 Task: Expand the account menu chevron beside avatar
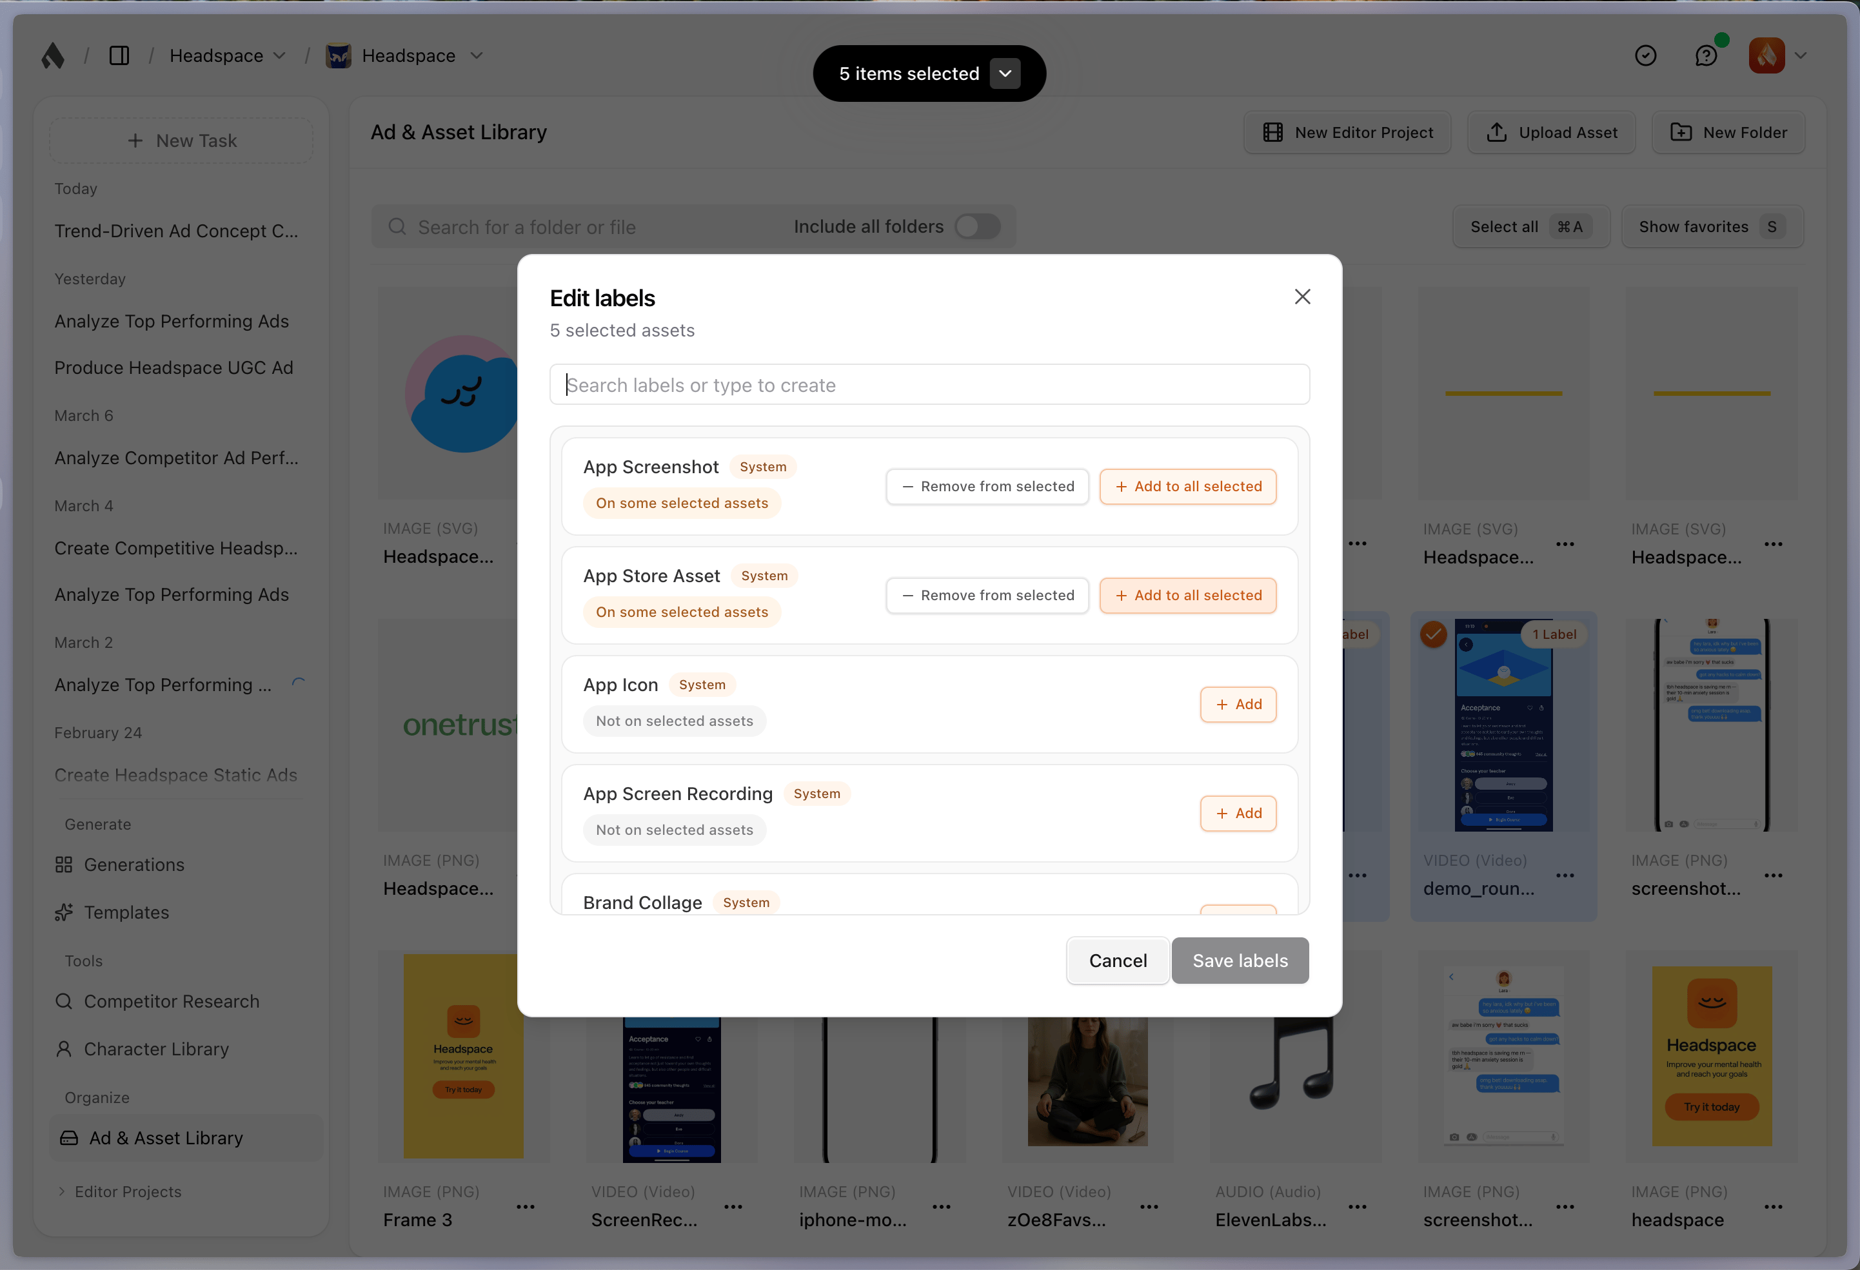(1801, 55)
